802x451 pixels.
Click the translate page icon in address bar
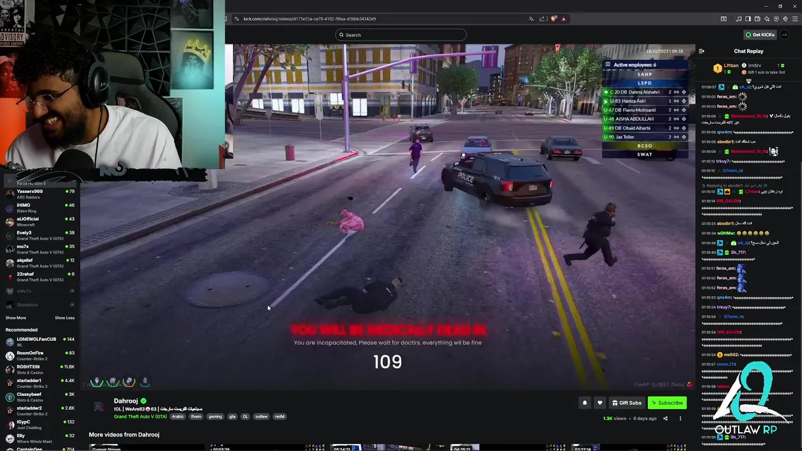tap(531, 19)
